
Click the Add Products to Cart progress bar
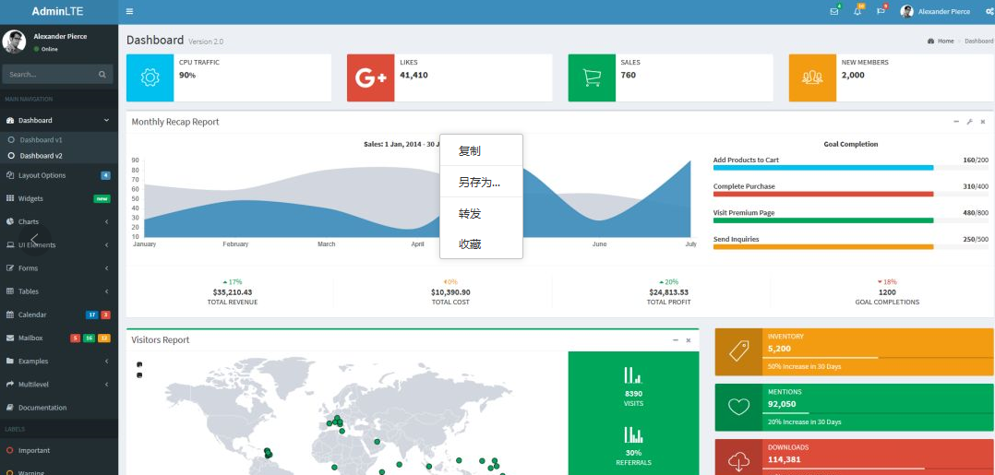(823, 168)
